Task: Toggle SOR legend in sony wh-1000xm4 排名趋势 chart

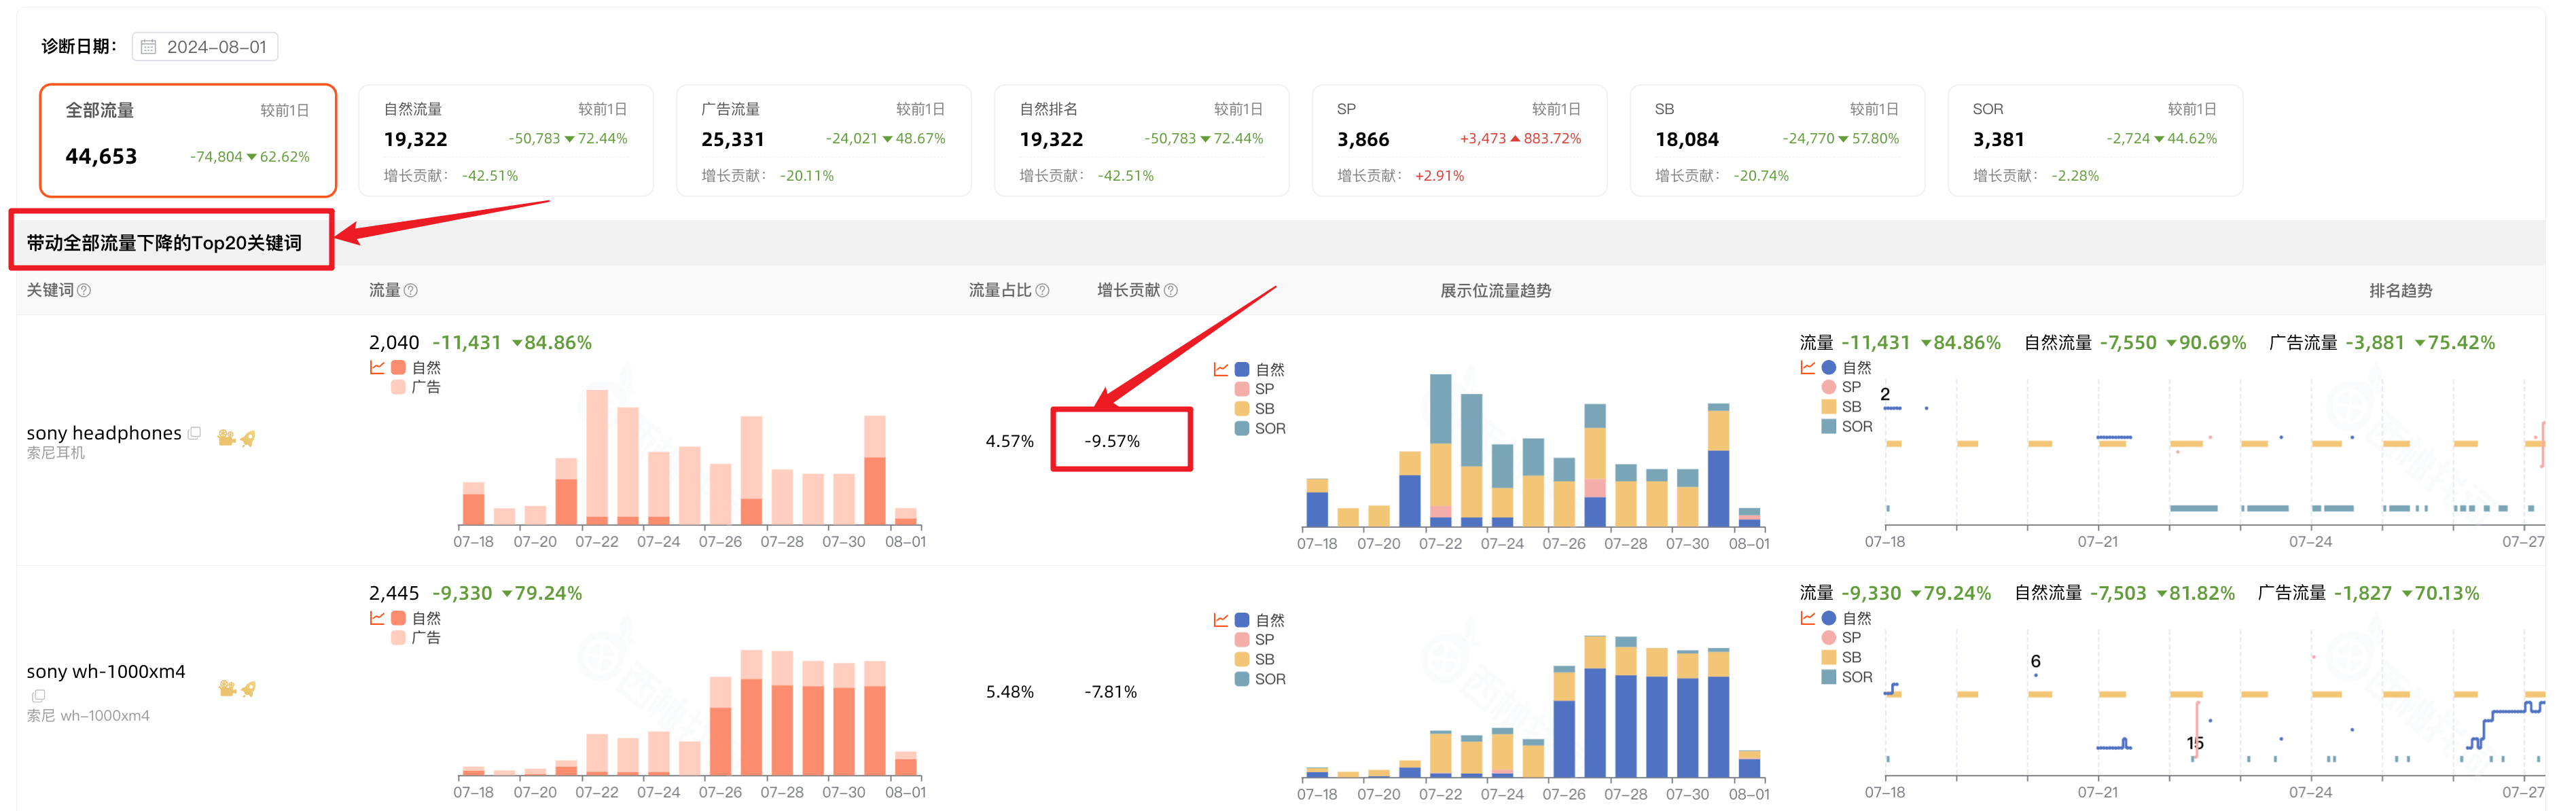Action: (x=1847, y=677)
